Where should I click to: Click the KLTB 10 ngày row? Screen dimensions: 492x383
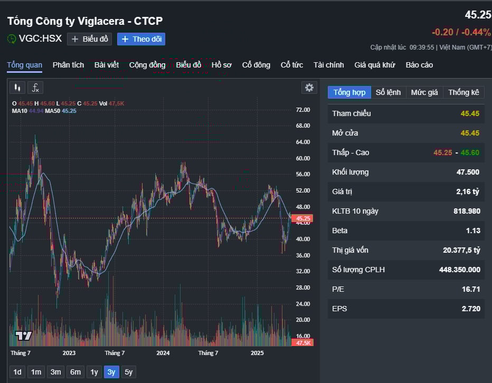406,211
